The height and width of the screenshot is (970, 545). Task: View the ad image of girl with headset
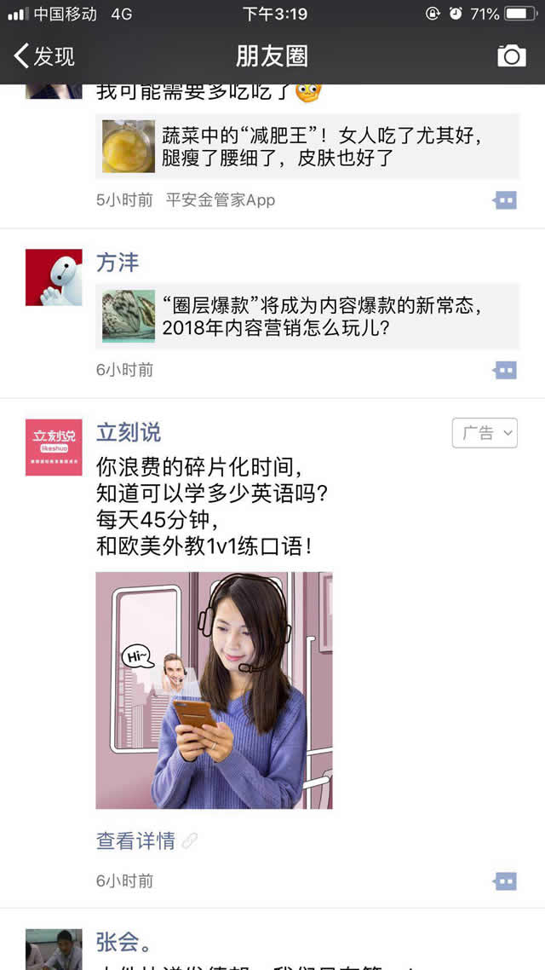coord(214,690)
